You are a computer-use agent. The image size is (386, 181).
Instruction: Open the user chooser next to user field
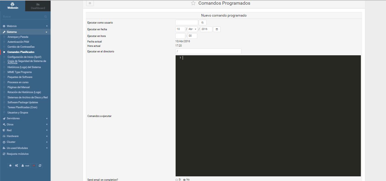click(x=202, y=23)
